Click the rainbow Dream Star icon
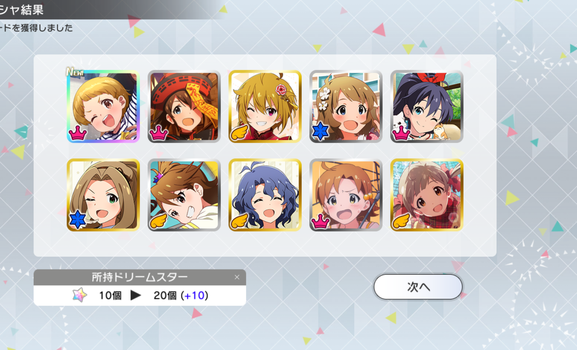The image size is (577, 350). coord(80,295)
